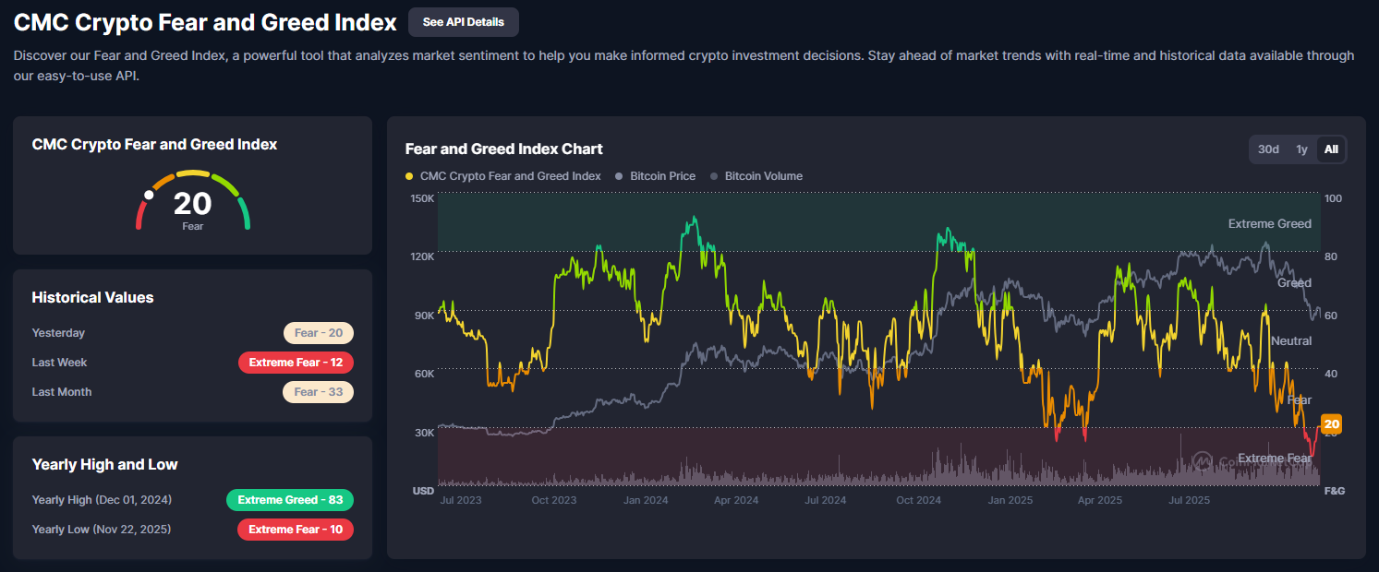Click the orange 20 current-value marker on chart
The image size is (1379, 572).
(x=1331, y=424)
